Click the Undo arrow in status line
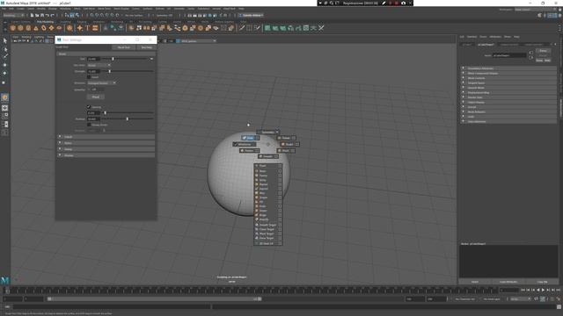This screenshot has width=563, height=316. click(47, 16)
